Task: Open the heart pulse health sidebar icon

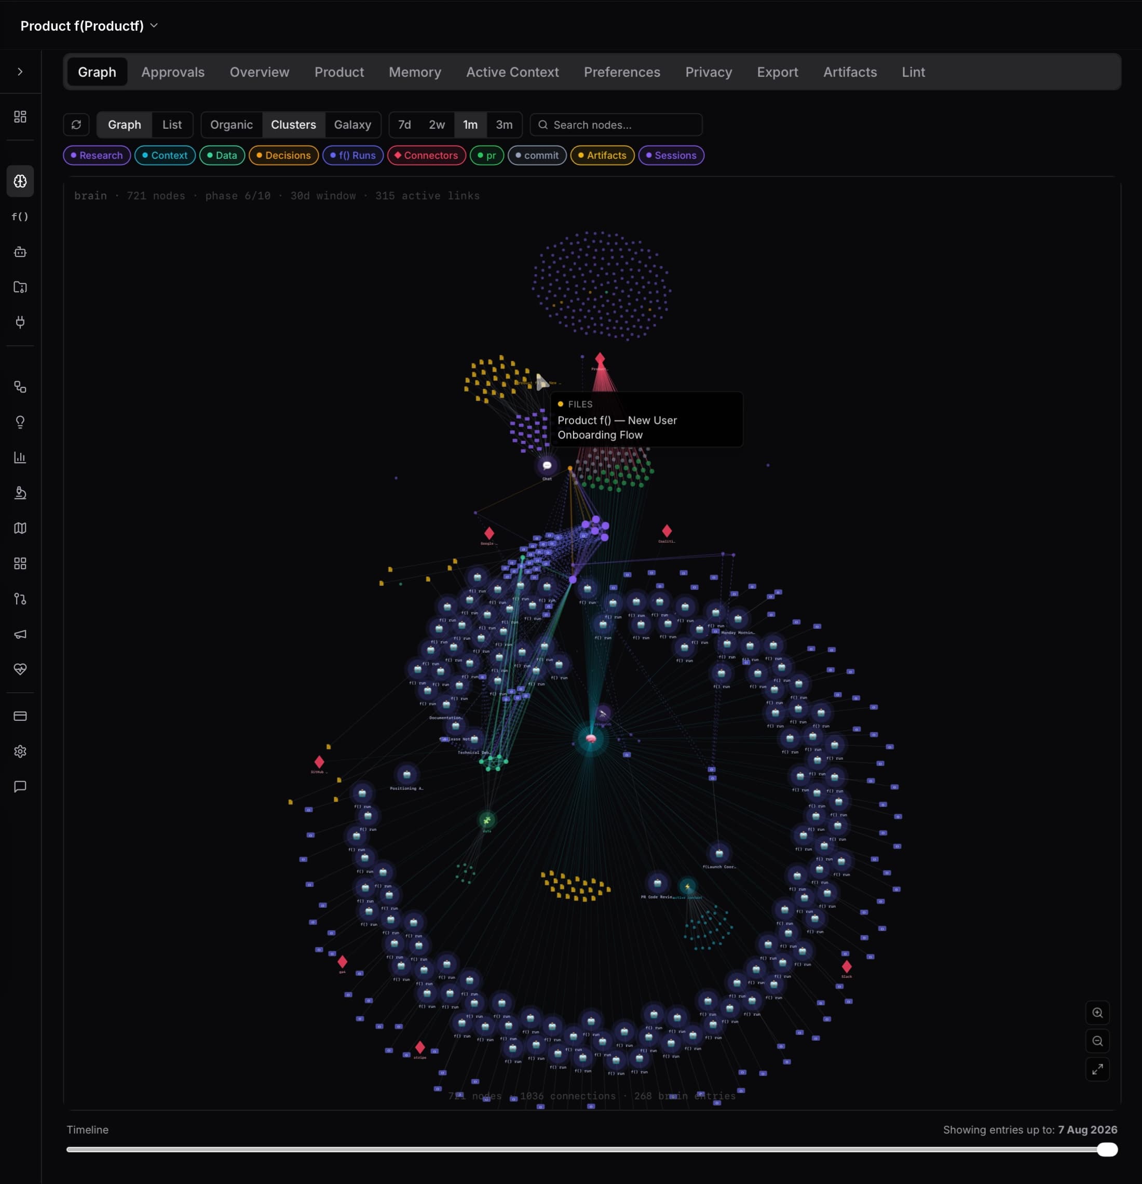Action: point(20,669)
